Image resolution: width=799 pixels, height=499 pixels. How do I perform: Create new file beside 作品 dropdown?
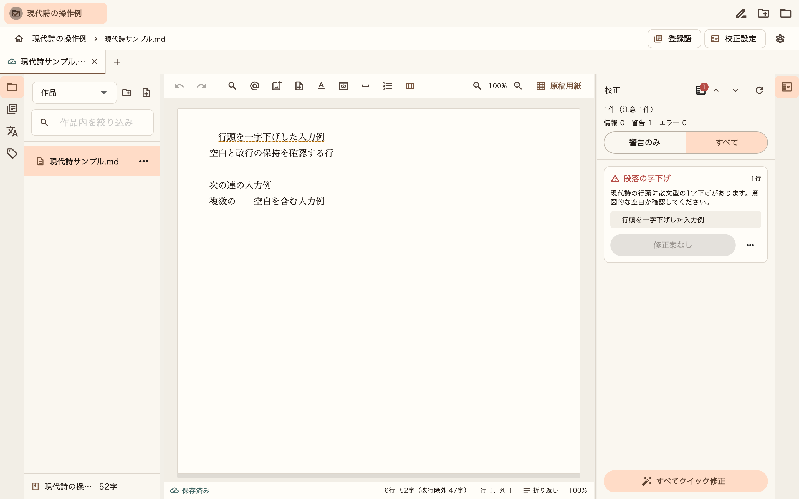[x=146, y=92]
